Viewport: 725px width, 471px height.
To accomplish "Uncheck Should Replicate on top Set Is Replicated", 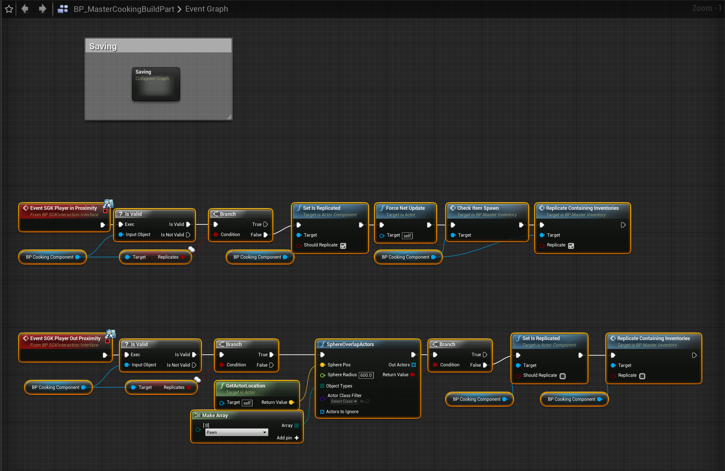I will pos(343,246).
